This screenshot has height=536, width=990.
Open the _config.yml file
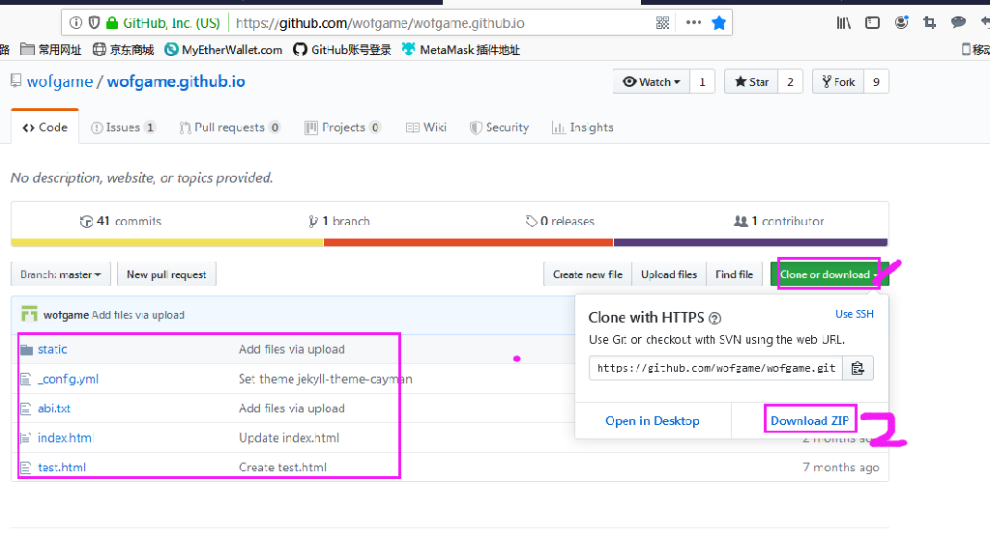pos(69,379)
